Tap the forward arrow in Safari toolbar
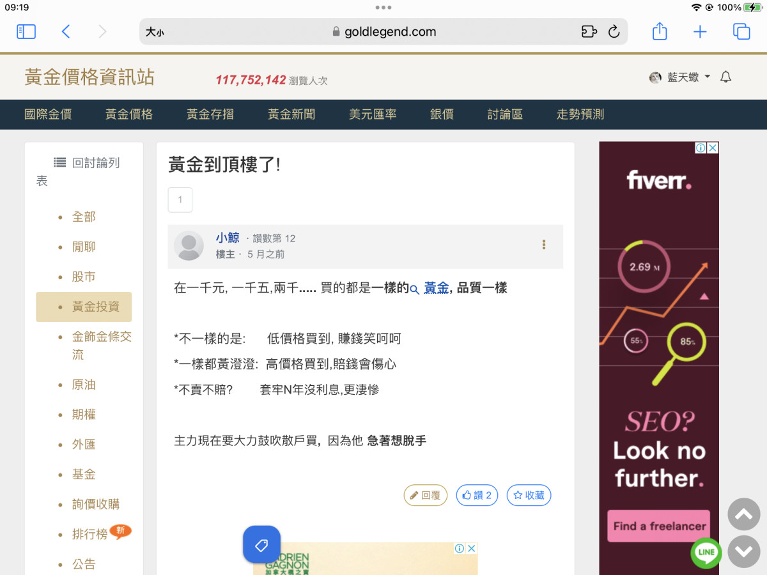 102,31
